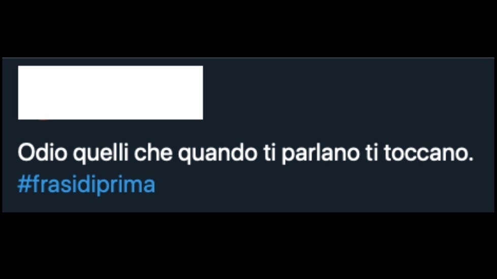Click the word "parlano" in the tweet
497x279 pixels.
321,154
